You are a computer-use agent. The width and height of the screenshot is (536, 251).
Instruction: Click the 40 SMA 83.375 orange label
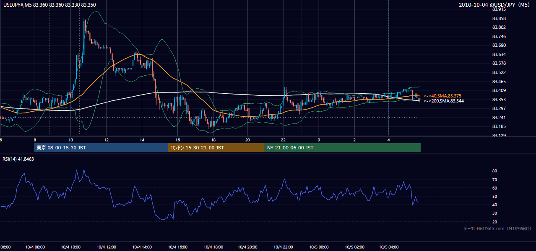click(x=442, y=96)
